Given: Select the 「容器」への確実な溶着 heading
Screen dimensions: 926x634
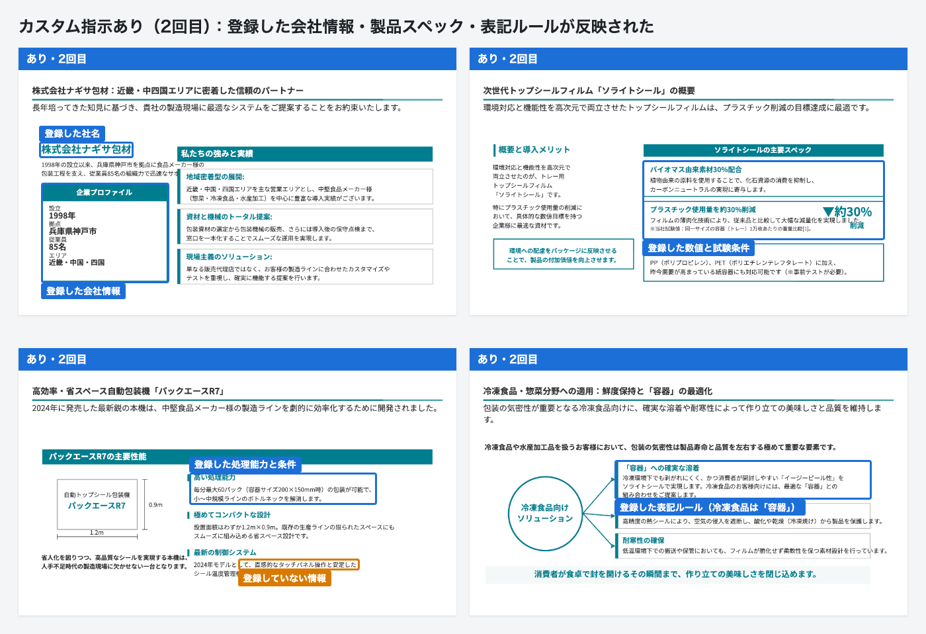Looking at the screenshot, I should click(x=661, y=468).
